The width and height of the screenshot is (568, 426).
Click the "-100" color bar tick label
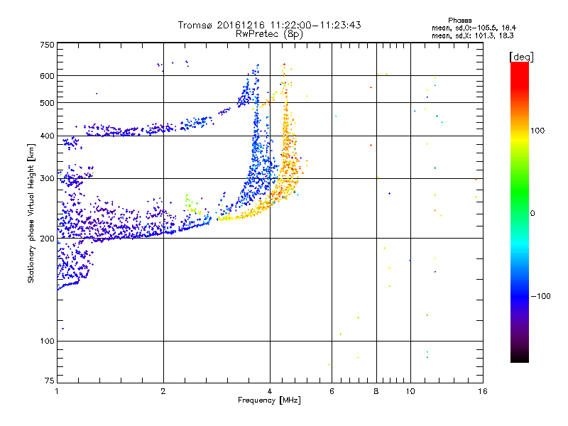click(x=540, y=296)
